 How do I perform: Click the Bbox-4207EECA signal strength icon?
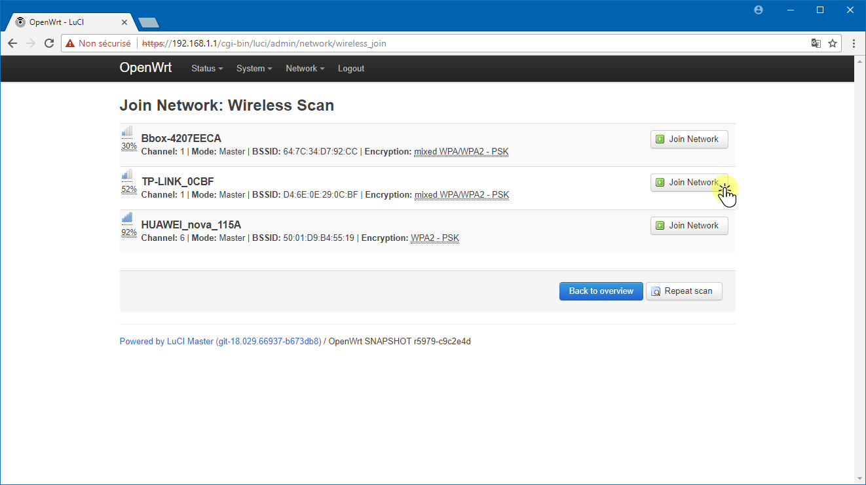click(x=127, y=131)
